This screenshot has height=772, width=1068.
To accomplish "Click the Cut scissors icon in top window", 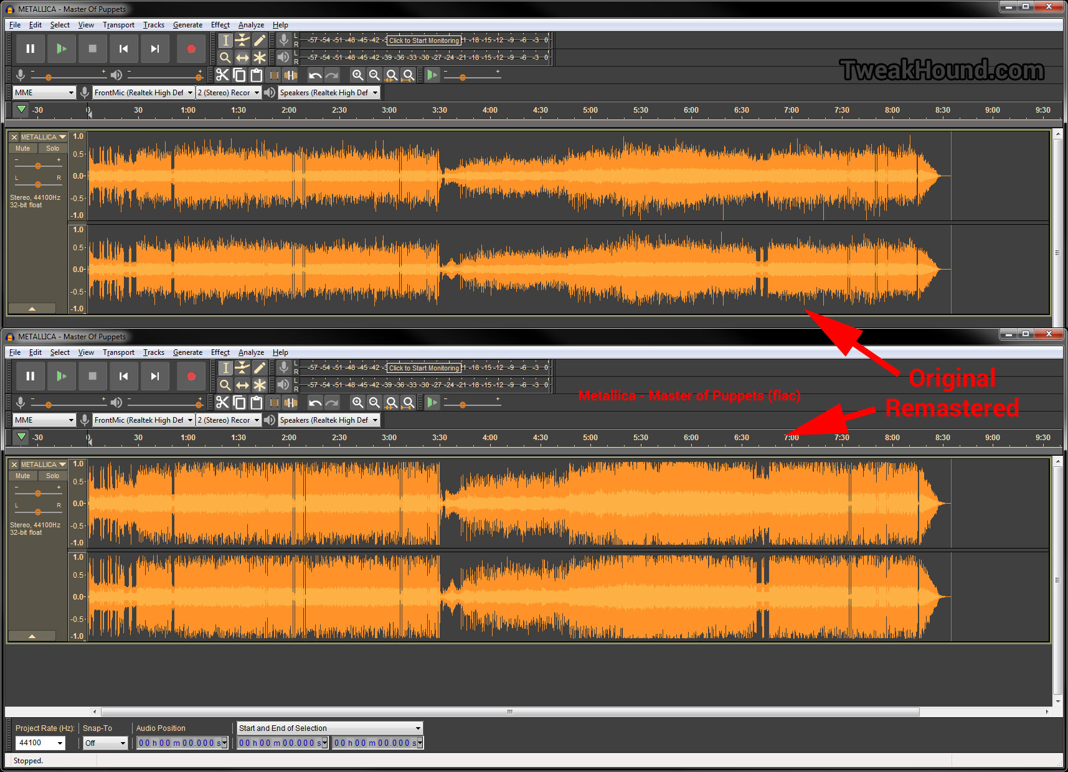I will pyautogui.click(x=222, y=75).
